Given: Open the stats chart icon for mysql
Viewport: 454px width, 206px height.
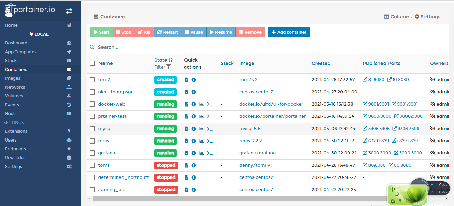Looking at the screenshot, I should click(x=202, y=129).
